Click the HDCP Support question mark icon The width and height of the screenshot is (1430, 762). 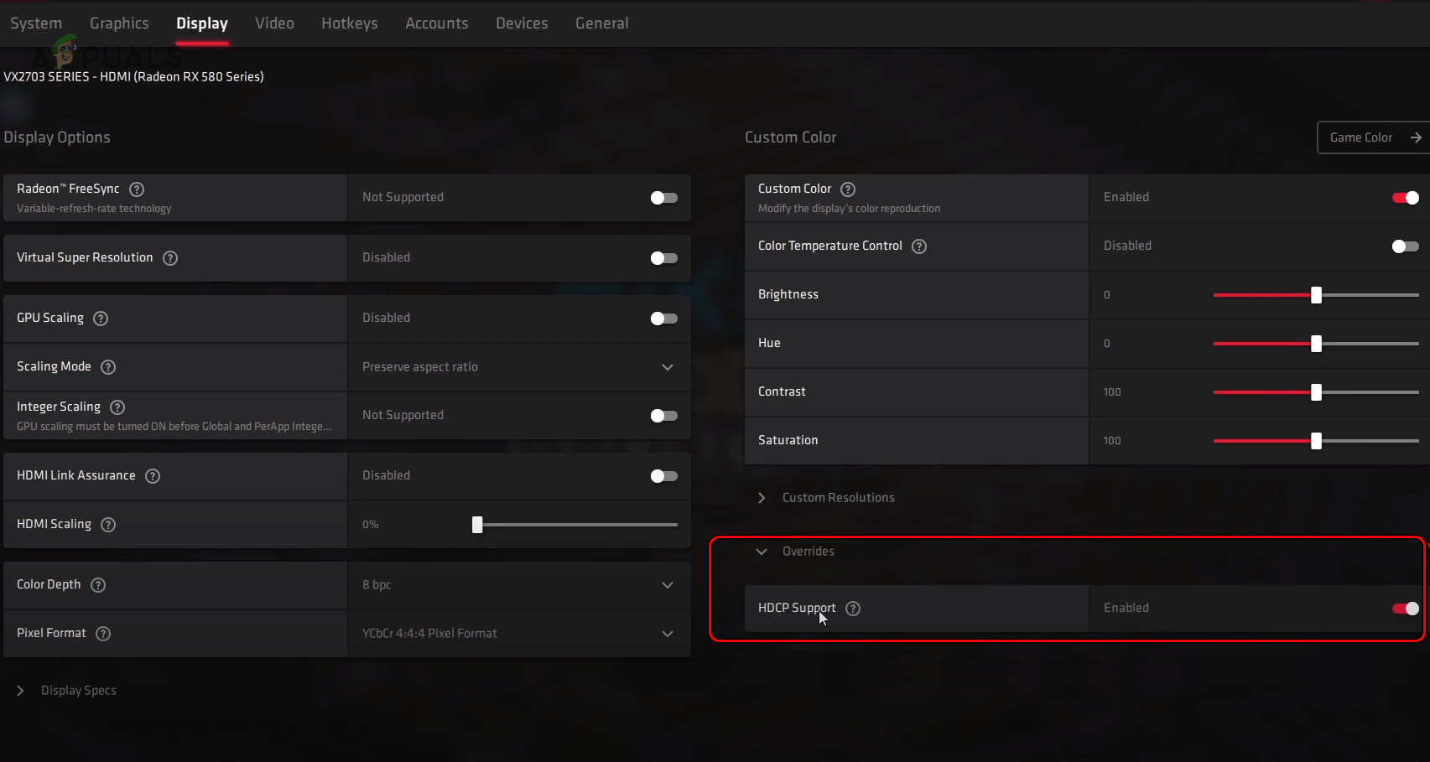pyautogui.click(x=853, y=609)
